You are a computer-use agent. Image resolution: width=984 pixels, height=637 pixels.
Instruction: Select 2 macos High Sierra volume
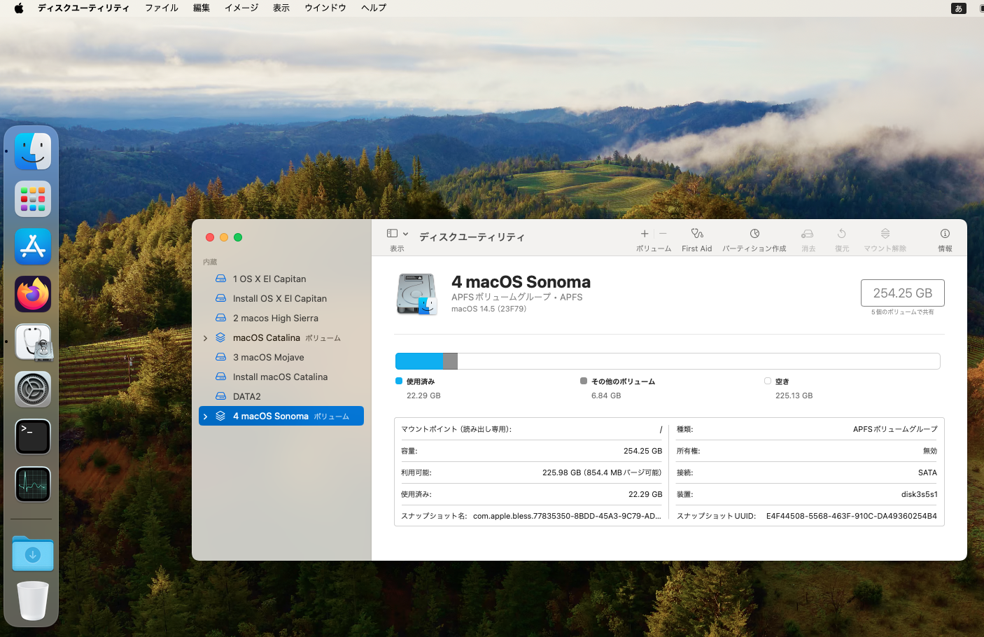coord(281,318)
